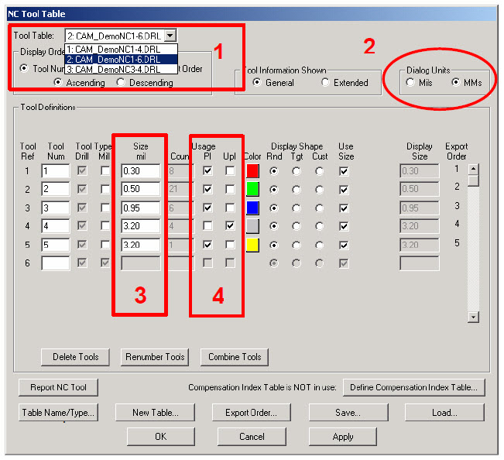Choose Ascending display order
This screenshot has width=504, height=460.
click(58, 82)
